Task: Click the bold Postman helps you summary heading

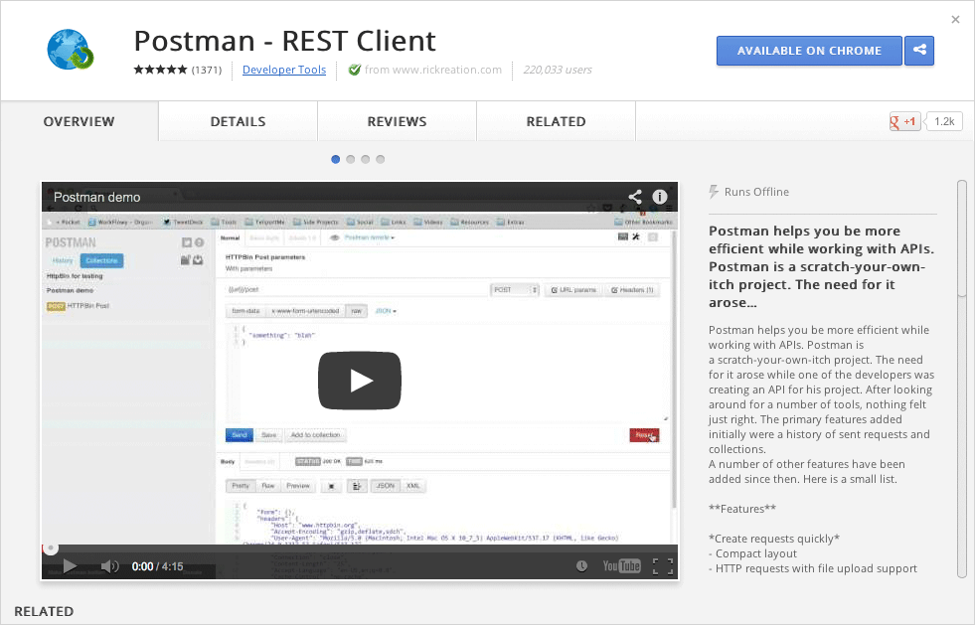Action: pos(821,266)
